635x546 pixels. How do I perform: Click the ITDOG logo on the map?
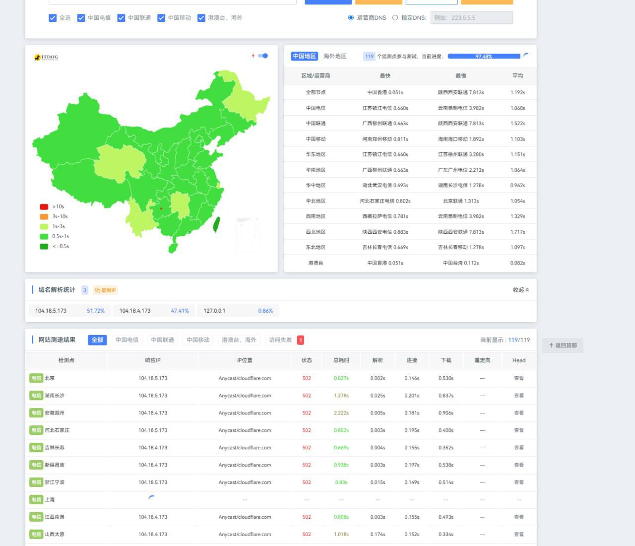(x=46, y=57)
